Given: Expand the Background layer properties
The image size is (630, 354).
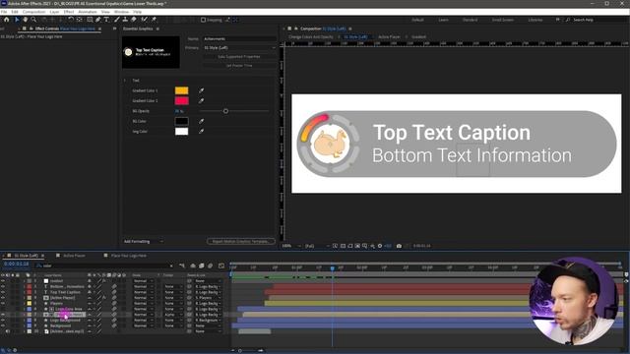Looking at the screenshot, I should point(24,325).
